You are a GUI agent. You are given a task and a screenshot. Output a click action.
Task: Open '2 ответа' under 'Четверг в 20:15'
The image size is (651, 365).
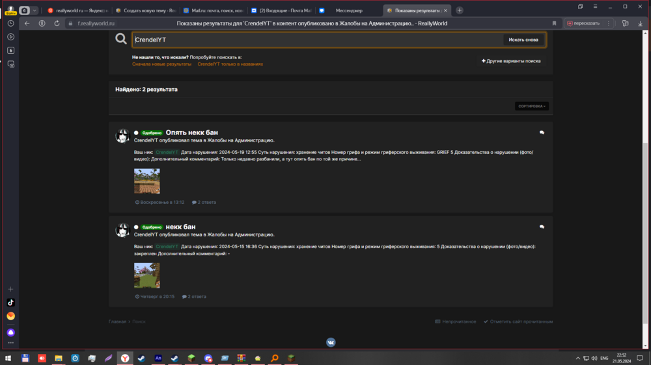(194, 297)
